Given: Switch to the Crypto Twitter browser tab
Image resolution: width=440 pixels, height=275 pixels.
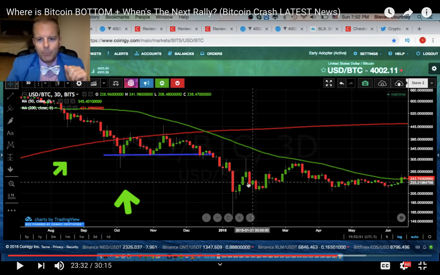Looking at the screenshot, I should tap(395, 29).
